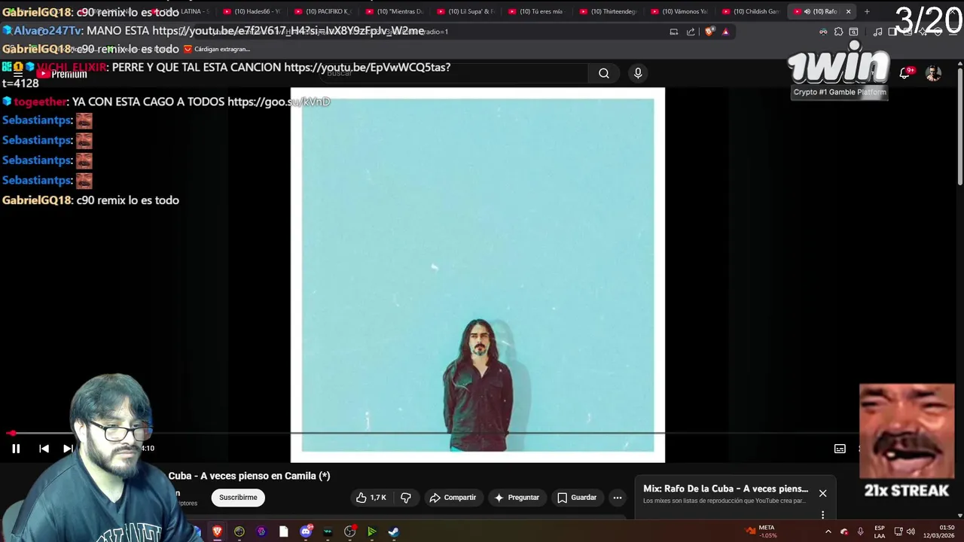Close the active Rafo tab
Screen dimensions: 964x542
click(x=848, y=11)
